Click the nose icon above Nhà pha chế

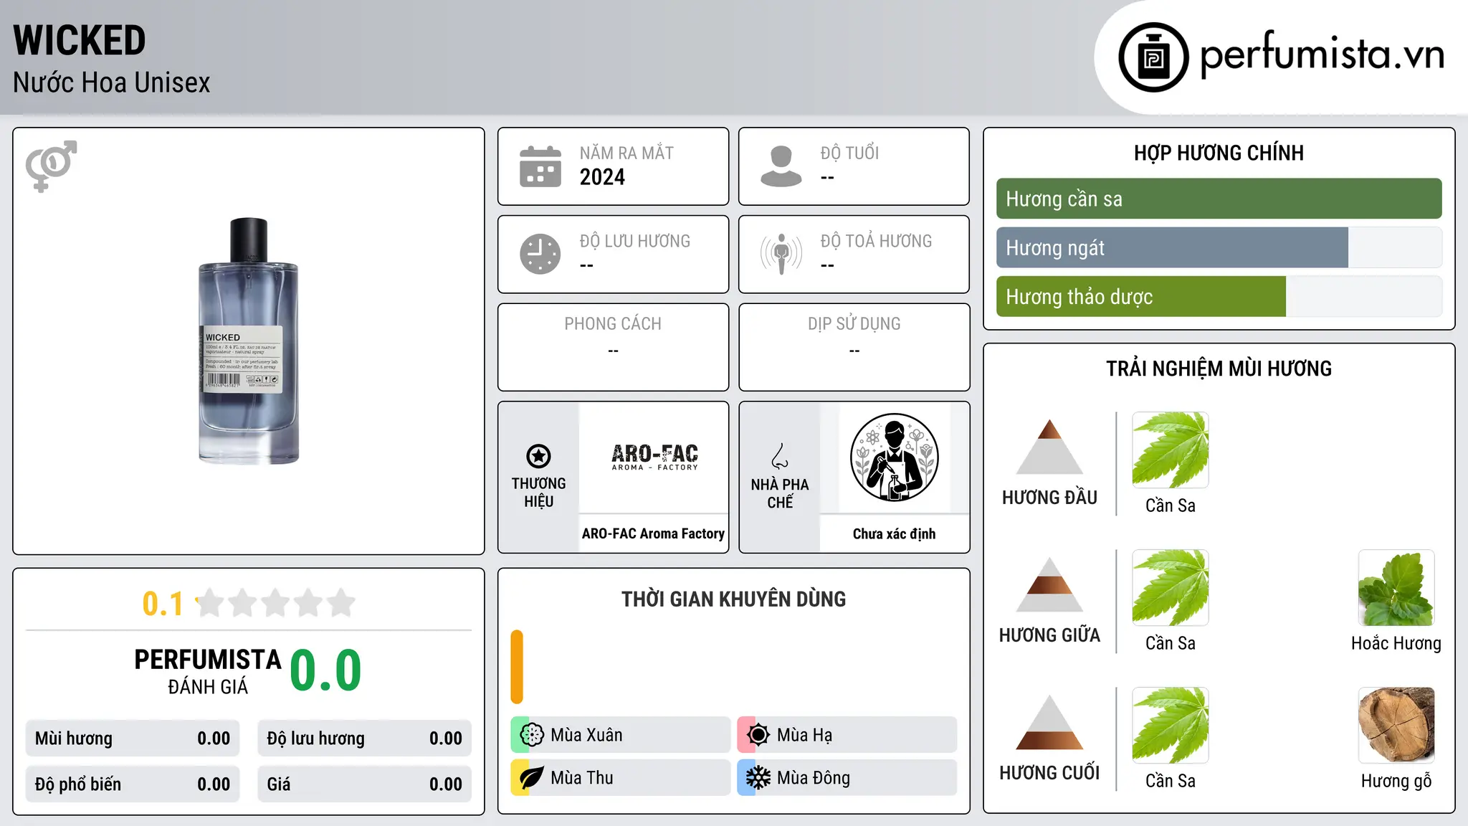[780, 456]
